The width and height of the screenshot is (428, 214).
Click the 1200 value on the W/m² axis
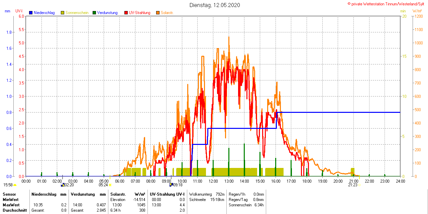point(418,16)
